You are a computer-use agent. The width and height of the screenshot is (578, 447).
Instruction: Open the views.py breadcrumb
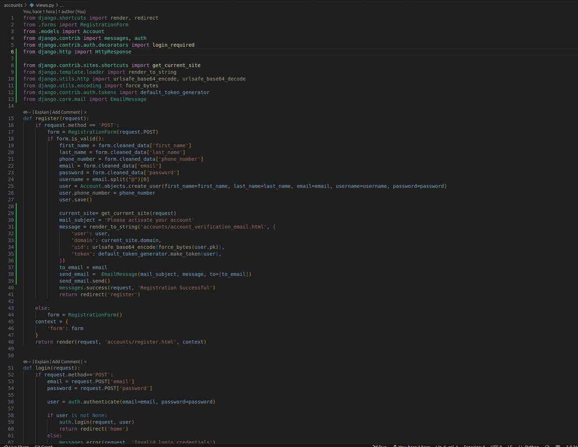coord(44,5)
